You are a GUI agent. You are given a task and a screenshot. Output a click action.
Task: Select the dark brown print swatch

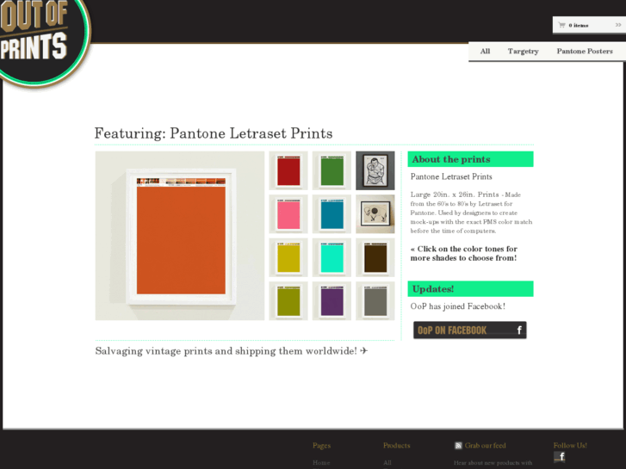pyautogui.click(x=375, y=257)
